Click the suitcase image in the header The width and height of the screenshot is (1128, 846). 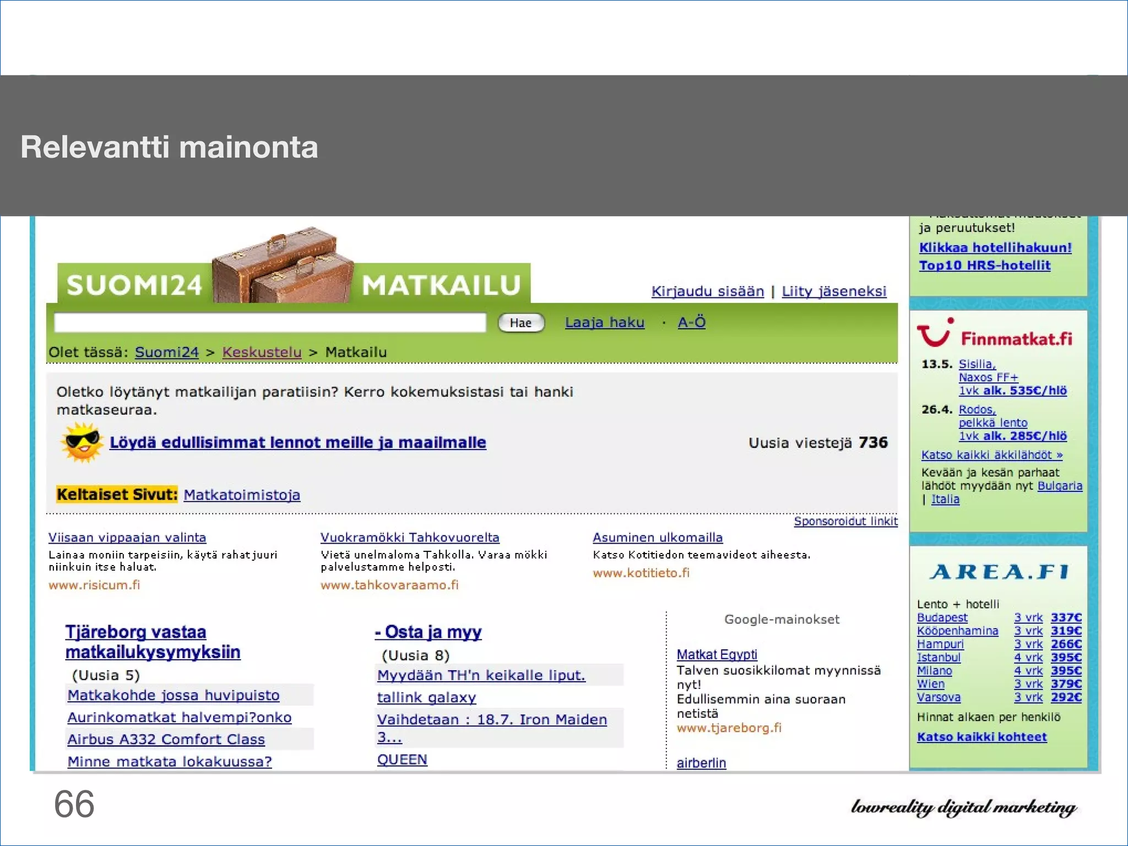(284, 264)
